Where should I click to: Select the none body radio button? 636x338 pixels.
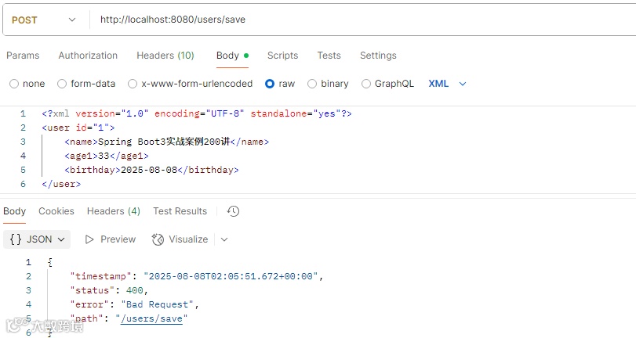coord(14,84)
